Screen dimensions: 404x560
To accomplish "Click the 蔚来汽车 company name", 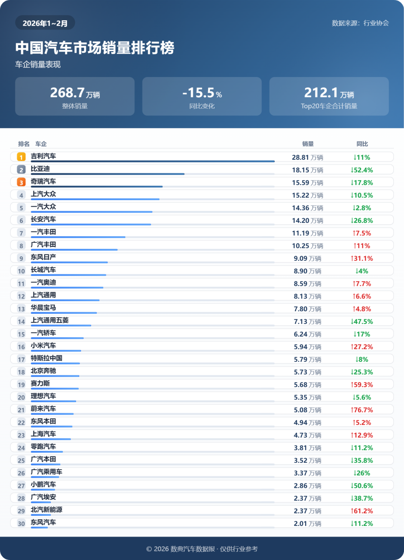I will pos(43,408).
